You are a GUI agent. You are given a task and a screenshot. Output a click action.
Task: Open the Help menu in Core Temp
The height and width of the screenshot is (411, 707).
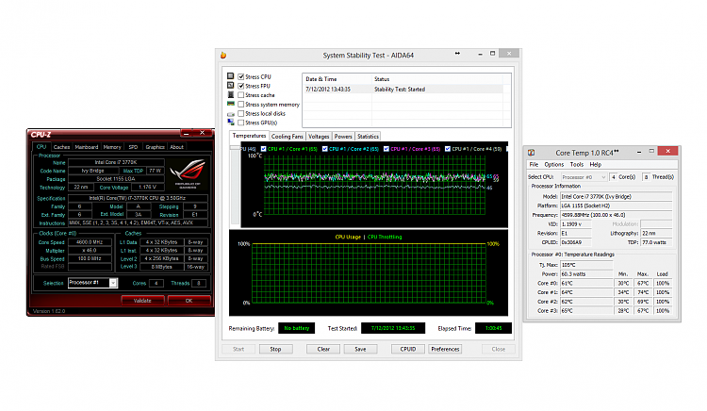coord(595,164)
